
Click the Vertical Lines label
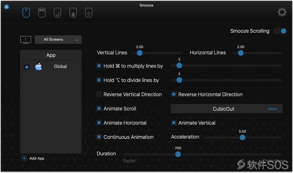(x=112, y=53)
